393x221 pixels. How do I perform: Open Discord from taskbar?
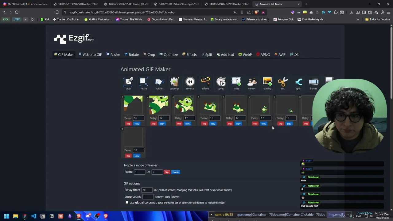[88, 216]
